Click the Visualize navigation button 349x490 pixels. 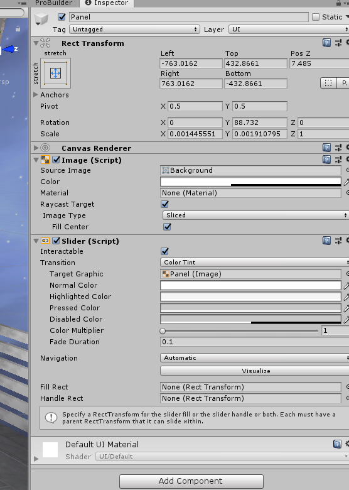[255, 371]
